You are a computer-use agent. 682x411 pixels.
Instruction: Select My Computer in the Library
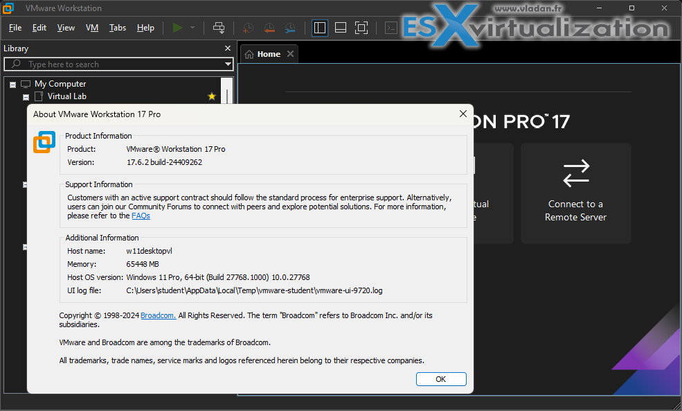60,84
